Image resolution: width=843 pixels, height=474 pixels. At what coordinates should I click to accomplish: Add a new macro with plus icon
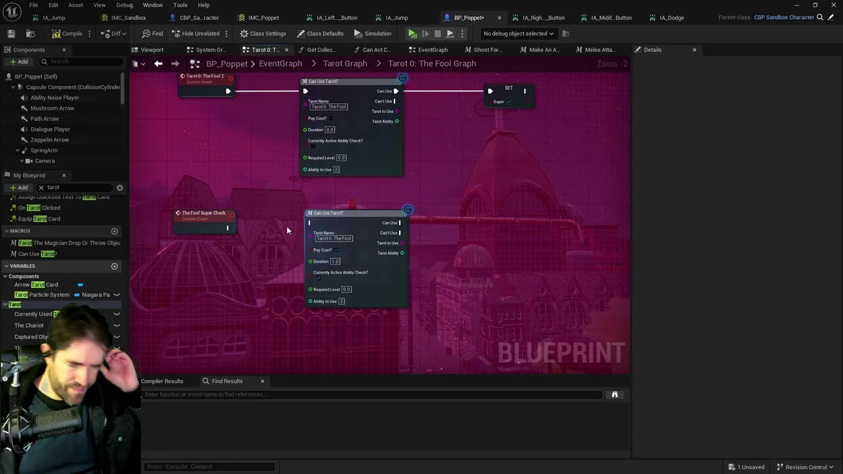114,231
